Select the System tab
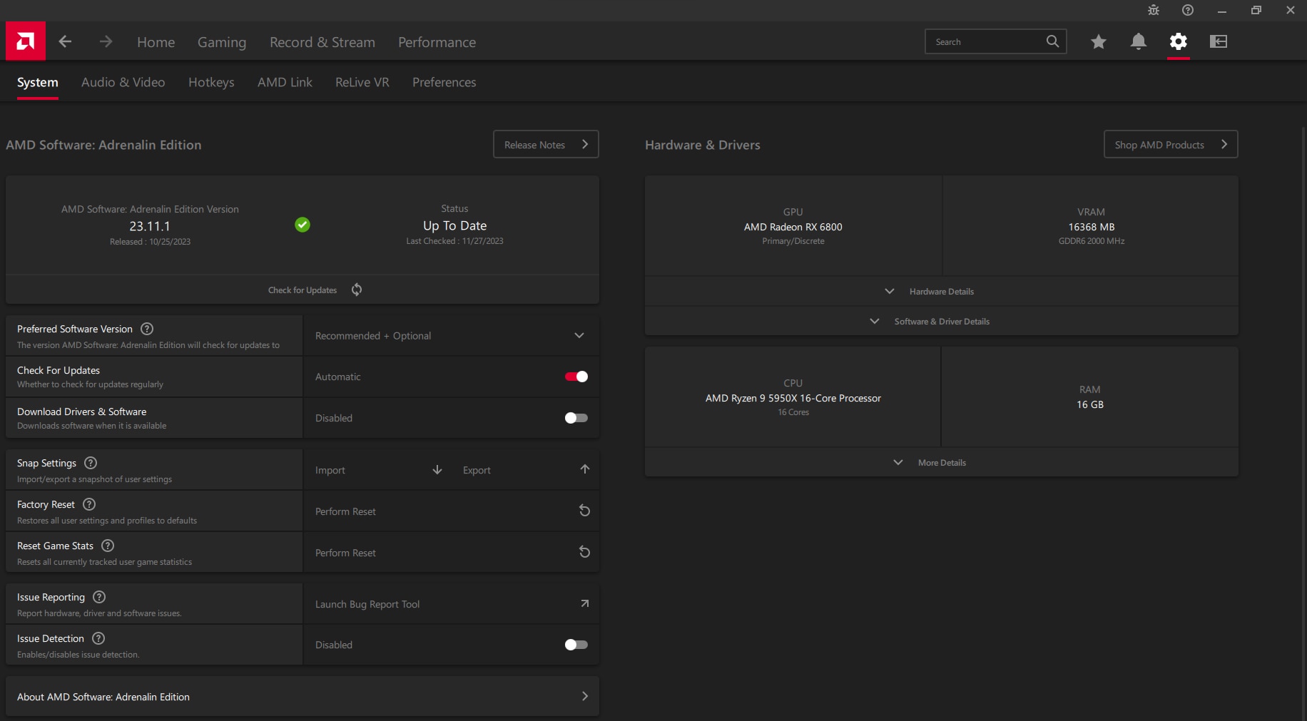This screenshot has height=721, width=1307. coord(38,82)
